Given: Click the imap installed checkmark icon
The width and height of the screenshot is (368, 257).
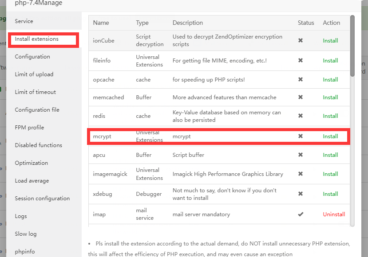Looking at the screenshot, I should point(301,214).
